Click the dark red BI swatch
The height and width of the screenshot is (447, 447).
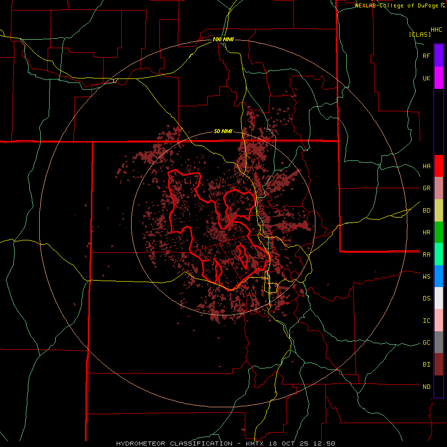pos(439,365)
